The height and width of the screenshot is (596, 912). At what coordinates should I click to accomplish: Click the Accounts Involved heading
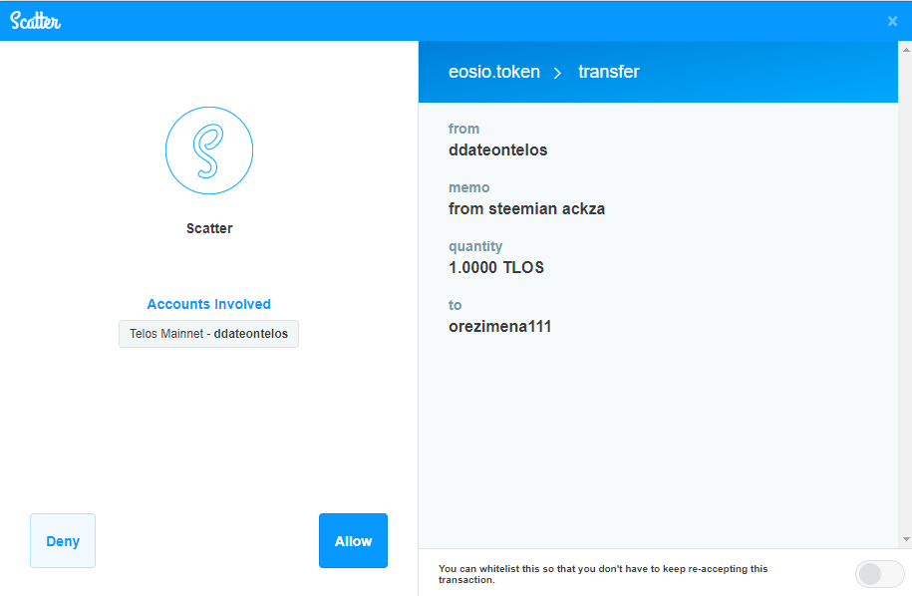click(x=208, y=304)
